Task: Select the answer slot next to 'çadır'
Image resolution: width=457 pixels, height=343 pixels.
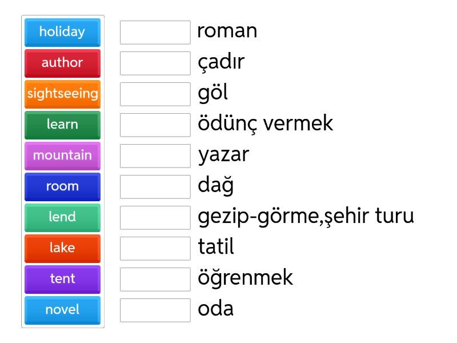Action: tap(155, 63)
